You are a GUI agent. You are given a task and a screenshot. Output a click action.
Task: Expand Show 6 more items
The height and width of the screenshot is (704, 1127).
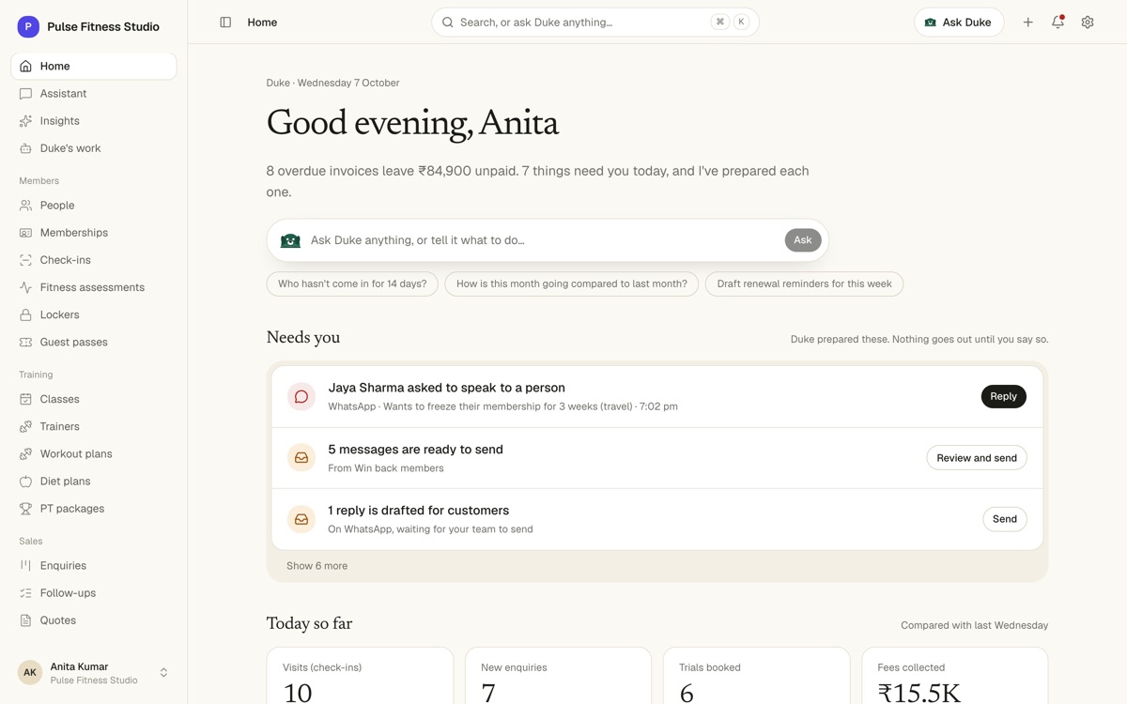(316, 566)
